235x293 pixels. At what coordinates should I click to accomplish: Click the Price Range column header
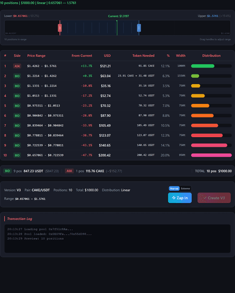(x=36, y=56)
